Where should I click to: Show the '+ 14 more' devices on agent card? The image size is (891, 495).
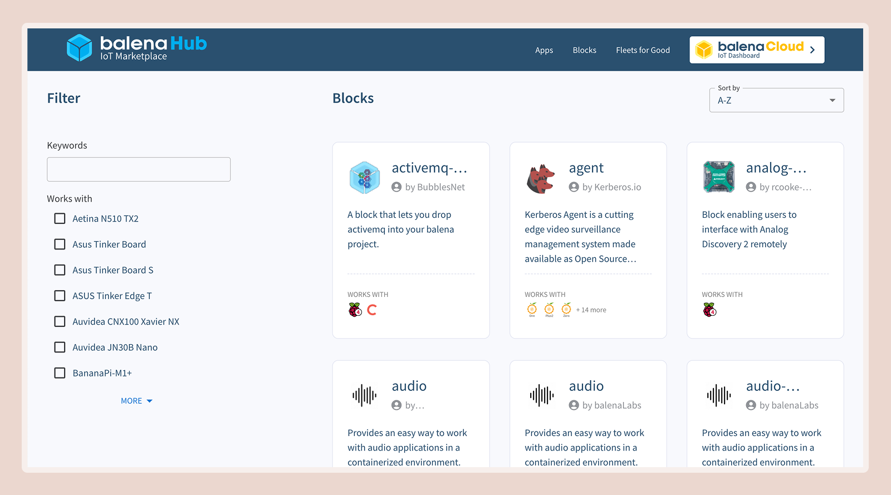click(x=591, y=310)
